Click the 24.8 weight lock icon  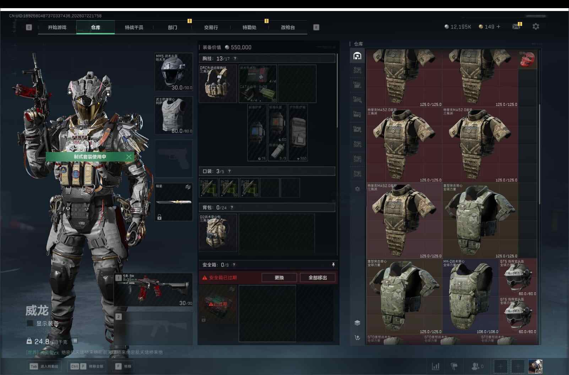point(29,341)
